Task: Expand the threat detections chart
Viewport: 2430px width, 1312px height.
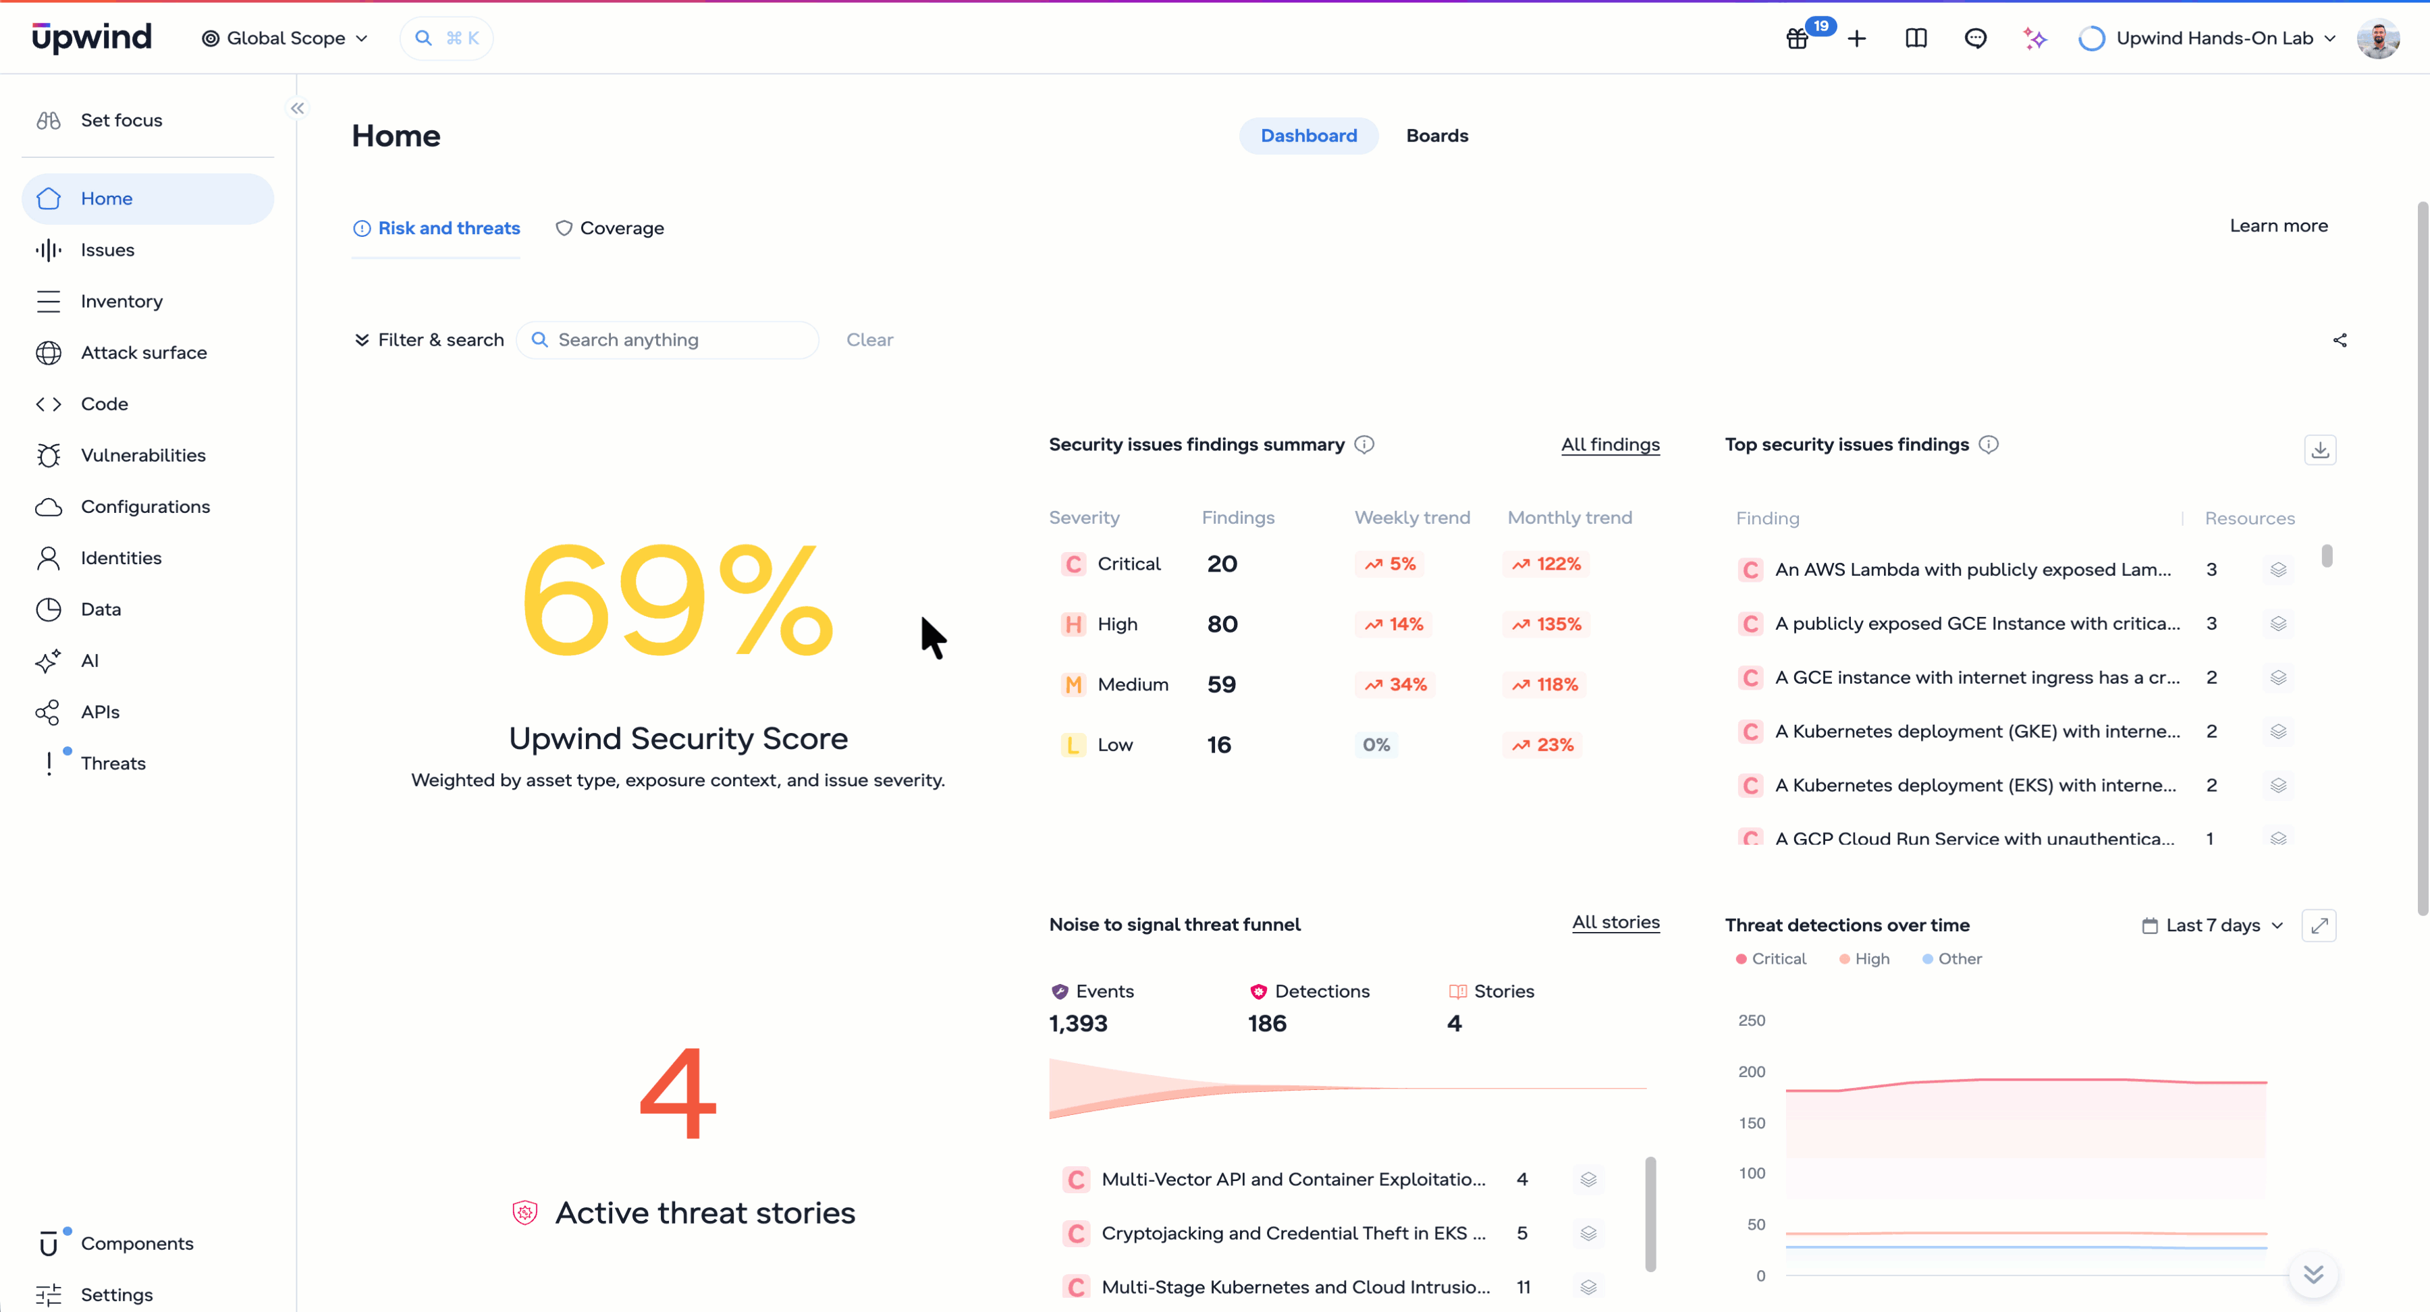Action: click(2319, 925)
